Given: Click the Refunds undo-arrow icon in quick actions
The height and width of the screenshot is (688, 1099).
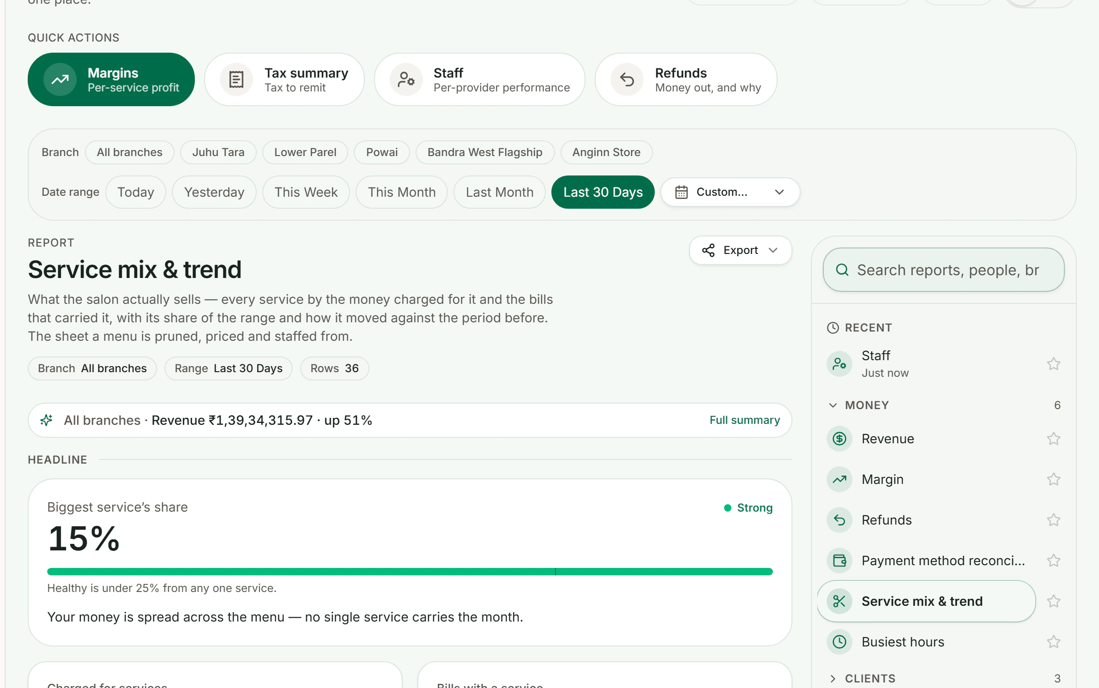Looking at the screenshot, I should (627, 79).
